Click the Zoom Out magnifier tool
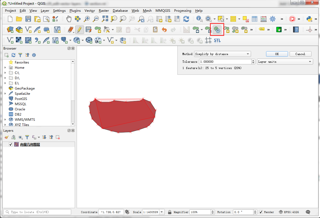 click(x=96, y=19)
